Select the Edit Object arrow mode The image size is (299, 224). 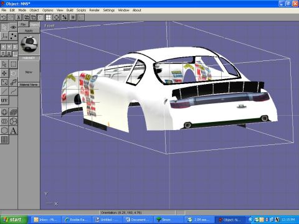pos(4,27)
